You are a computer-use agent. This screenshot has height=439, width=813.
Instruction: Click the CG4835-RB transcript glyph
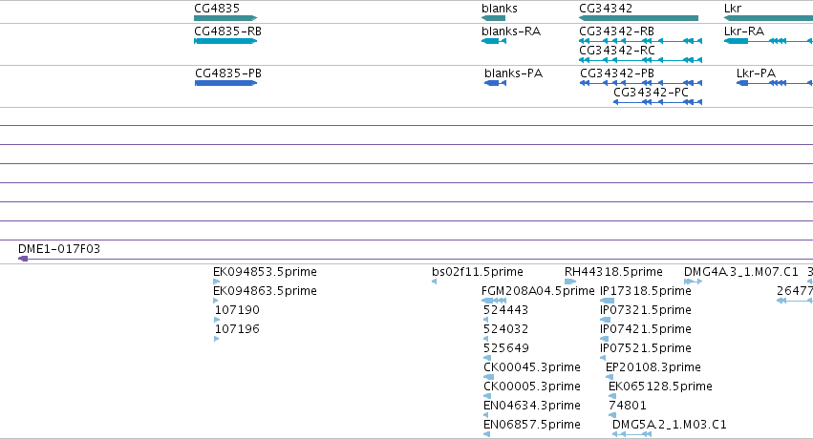point(225,41)
